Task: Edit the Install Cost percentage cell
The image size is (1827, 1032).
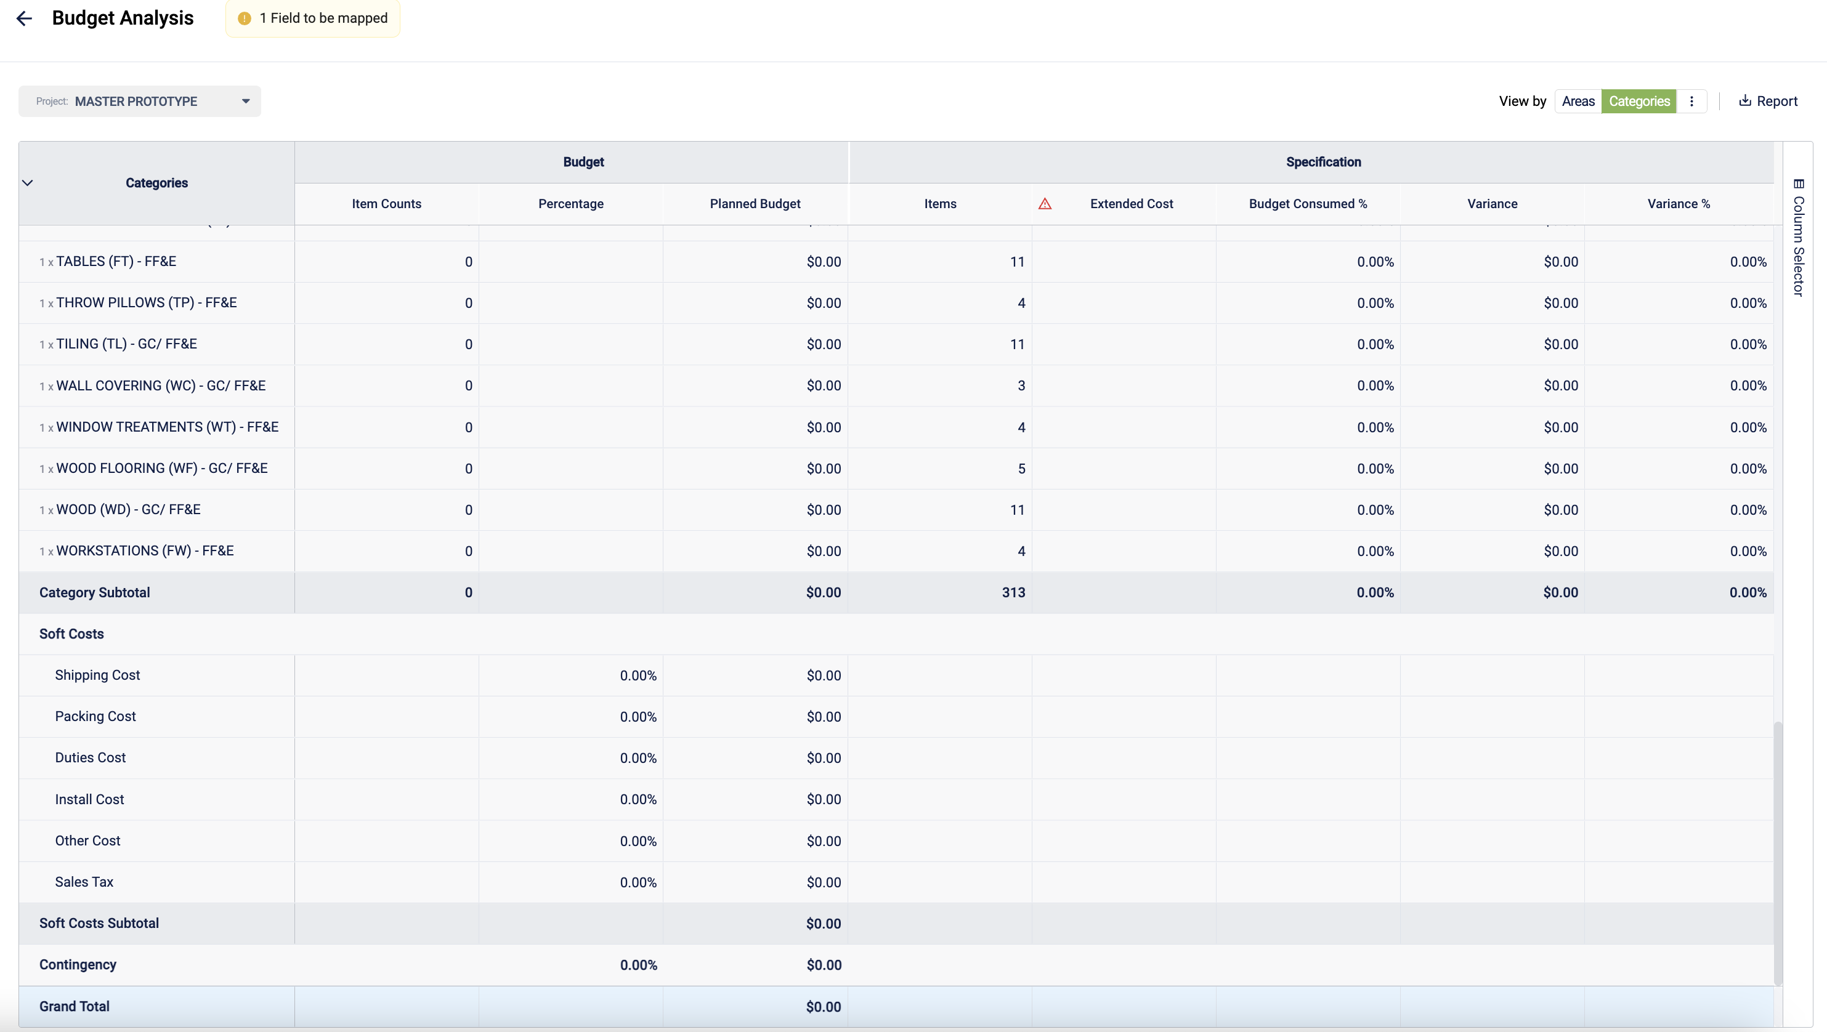Action: pos(571,799)
